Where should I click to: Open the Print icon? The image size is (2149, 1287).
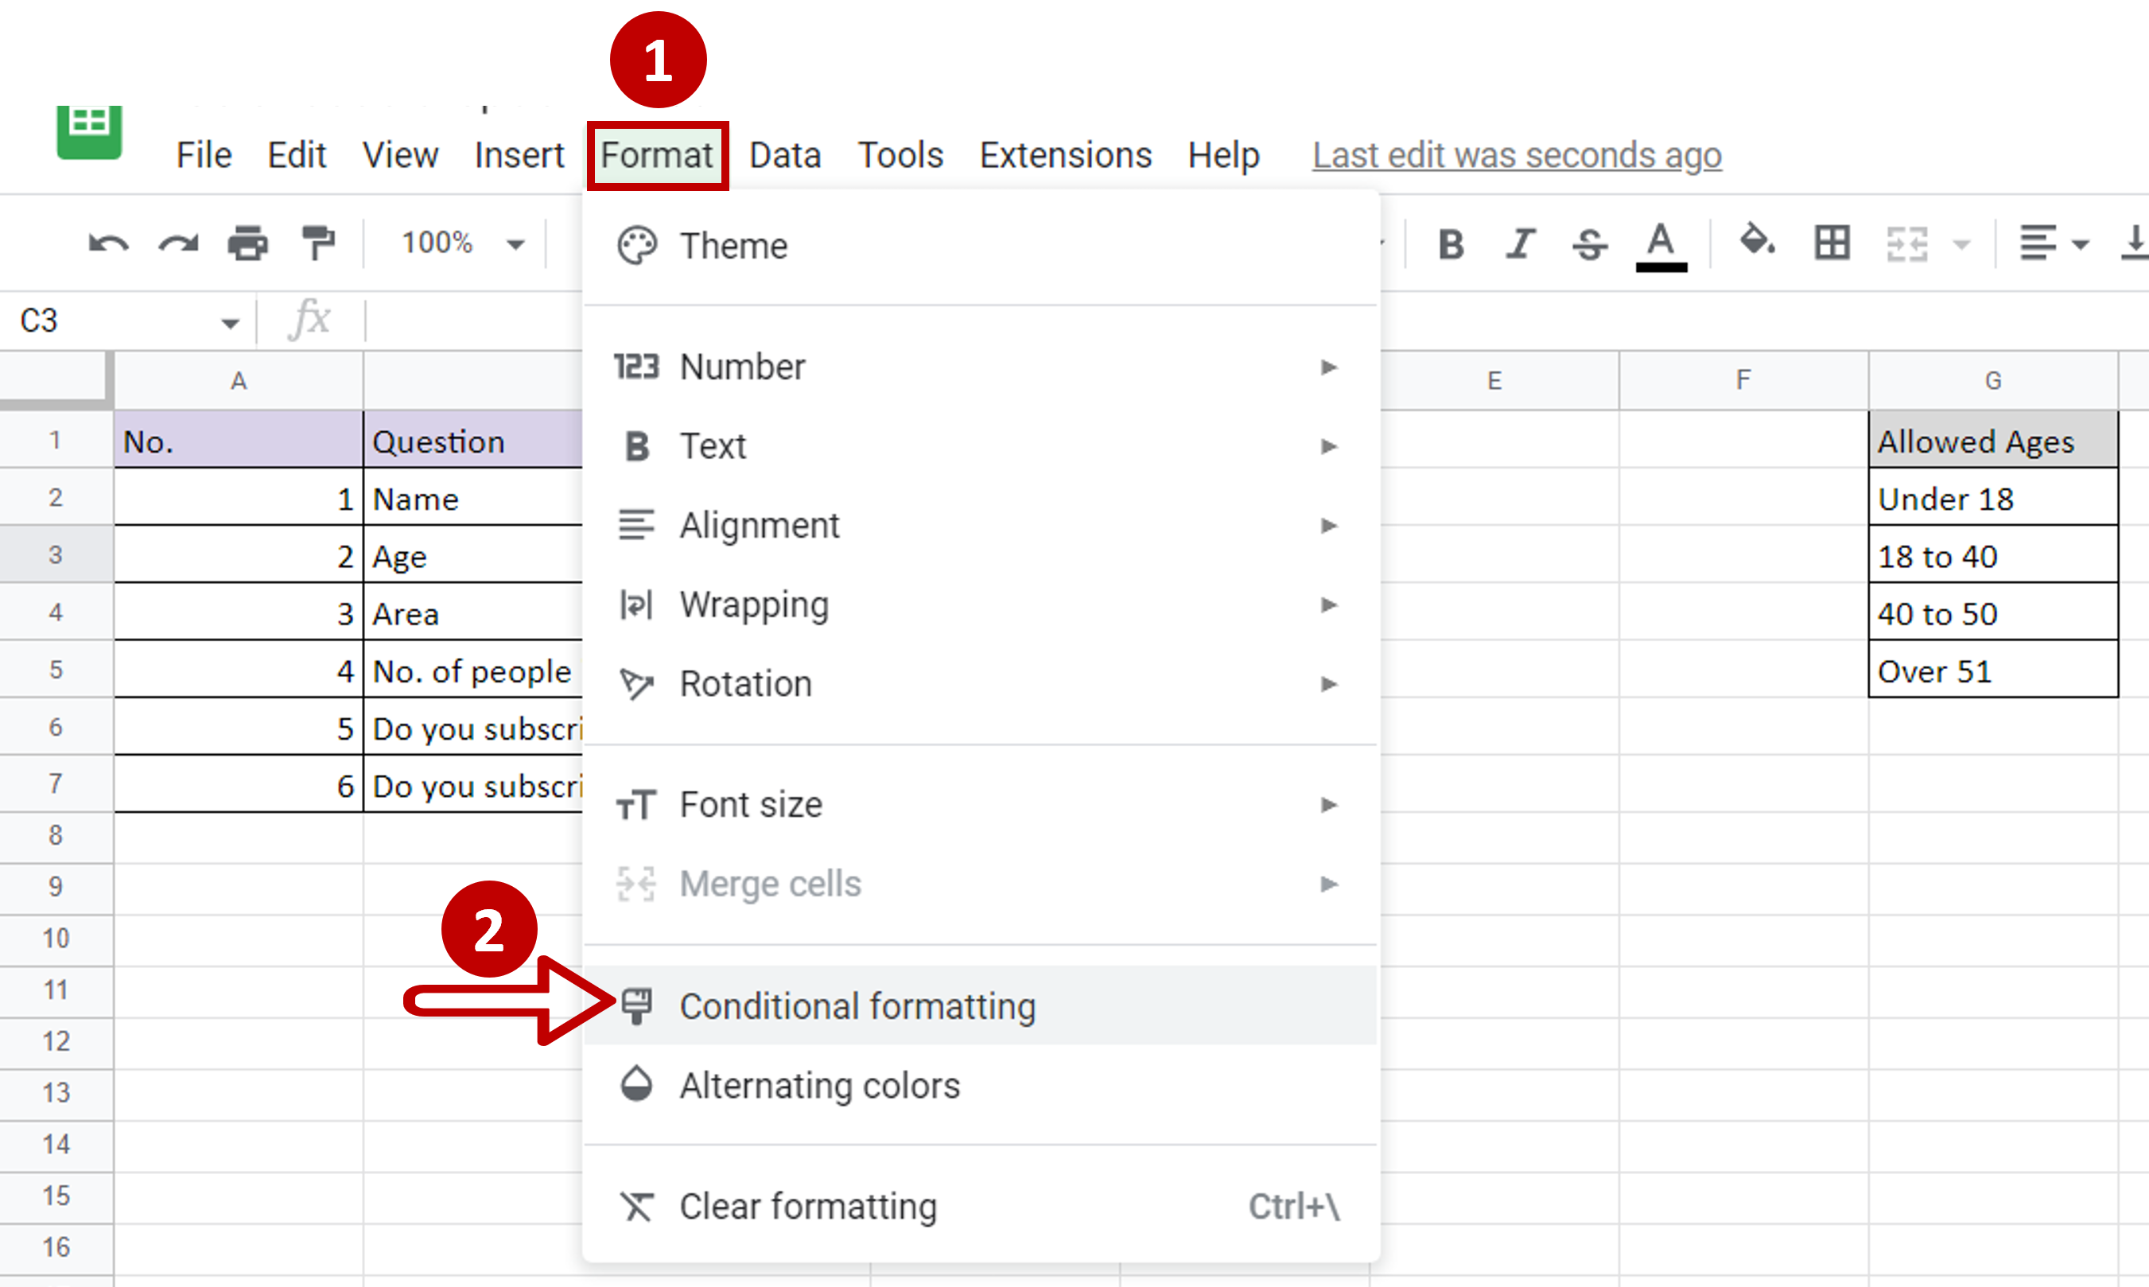[x=247, y=243]
